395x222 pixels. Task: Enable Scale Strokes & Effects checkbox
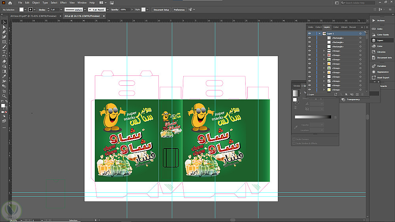[294, 143]
